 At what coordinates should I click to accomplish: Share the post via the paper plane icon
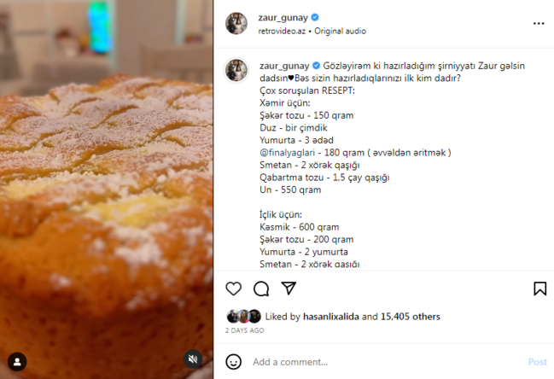tap(289, 289)
